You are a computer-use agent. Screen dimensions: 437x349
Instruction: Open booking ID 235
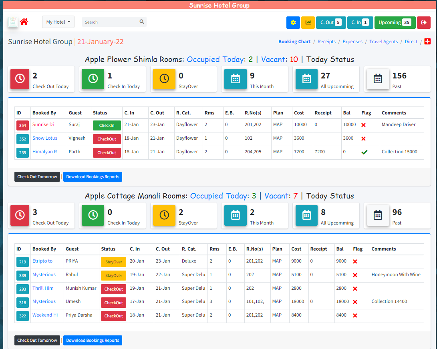tap(22, 152)
